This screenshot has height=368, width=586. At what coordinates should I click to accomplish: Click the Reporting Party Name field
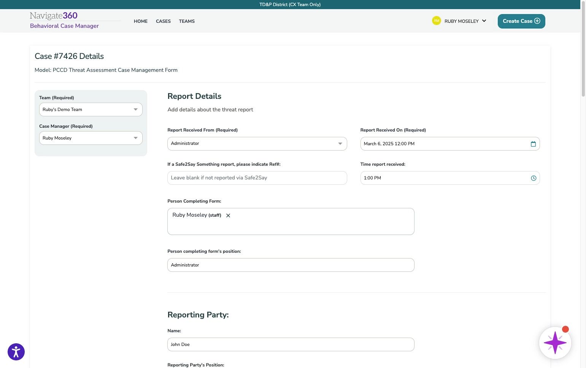tap(291, 344)
